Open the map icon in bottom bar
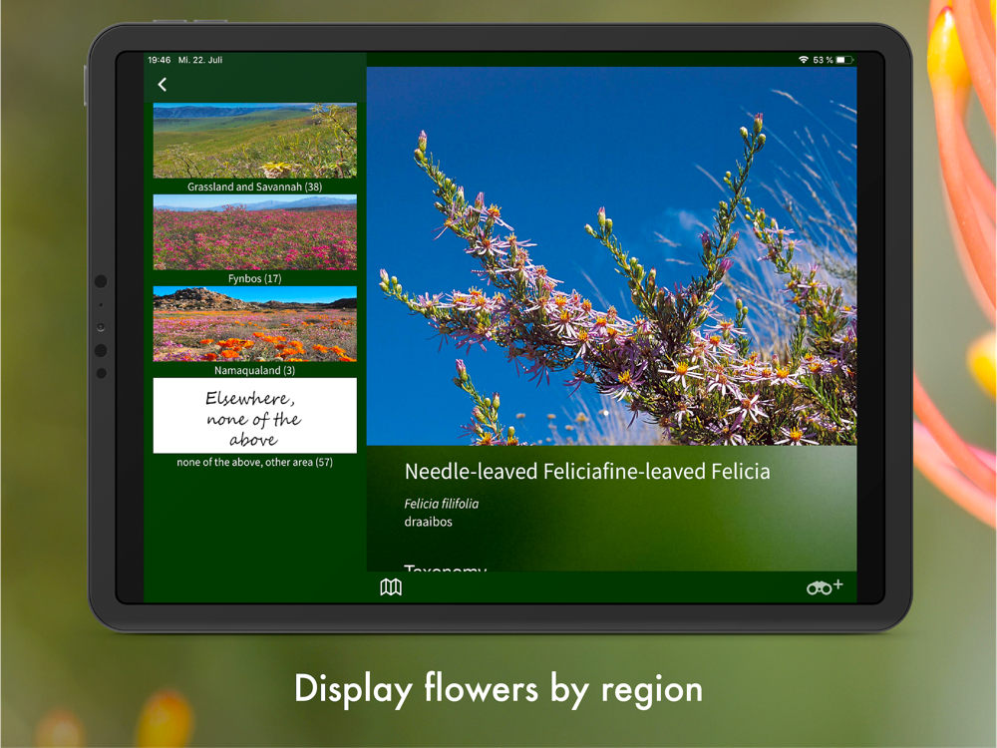The height and width of the screenshot is (748, 997). 391,587
